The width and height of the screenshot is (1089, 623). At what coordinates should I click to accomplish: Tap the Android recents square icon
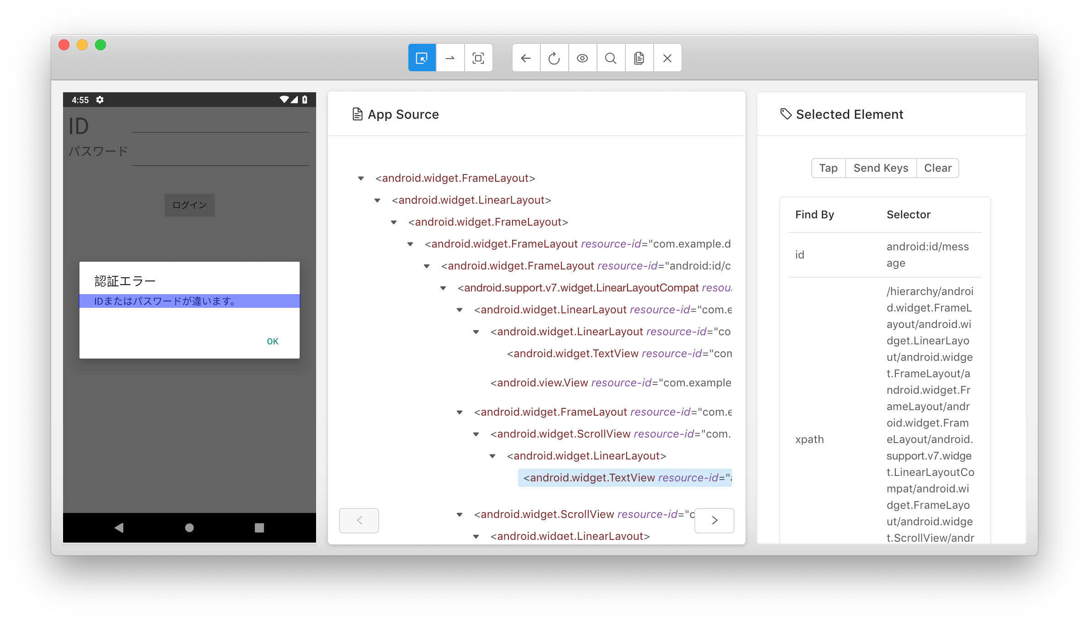pyautogui.click(x=259, y=528)
